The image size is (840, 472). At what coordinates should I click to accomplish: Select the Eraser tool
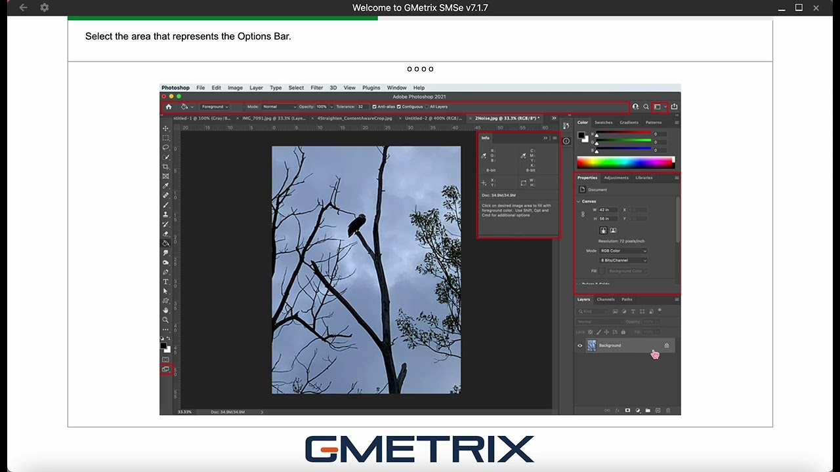165,233
